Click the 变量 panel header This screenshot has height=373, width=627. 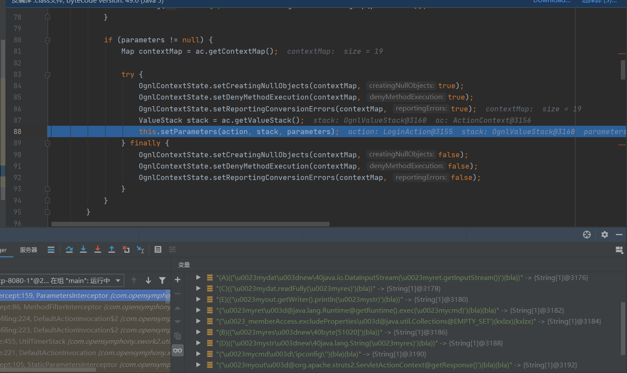(x=184, y=265)
